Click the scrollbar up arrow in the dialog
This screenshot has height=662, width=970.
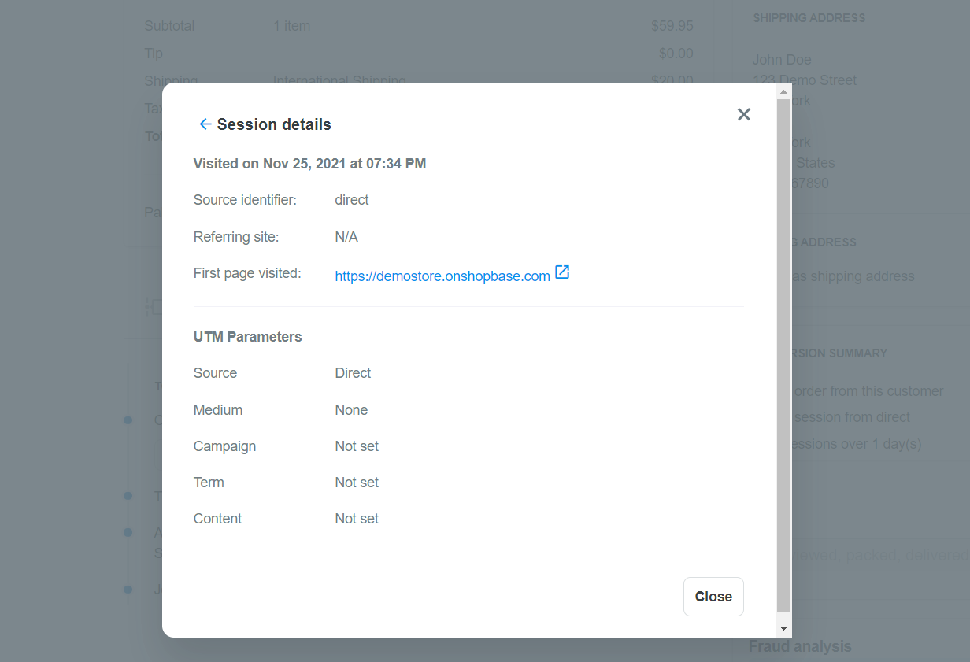point(783,92)
